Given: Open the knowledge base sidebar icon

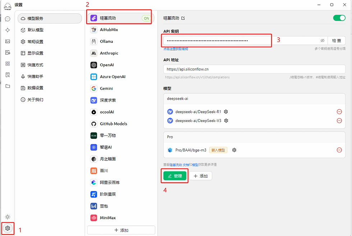Looking at the screenshot, I should [8, 75].
